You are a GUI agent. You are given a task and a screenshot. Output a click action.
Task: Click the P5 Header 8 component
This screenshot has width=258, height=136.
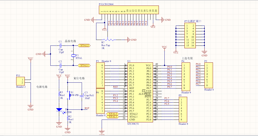(183, 109)
